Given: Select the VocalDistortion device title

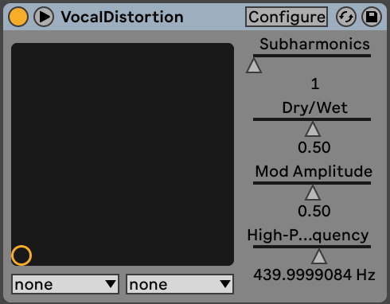Looking at the screenshot, I should click(122, 17).
